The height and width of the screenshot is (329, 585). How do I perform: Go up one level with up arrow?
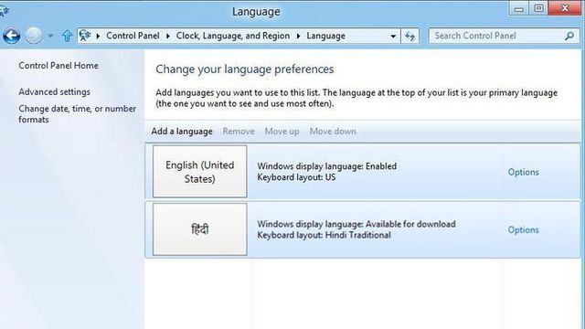pos(67,36)
